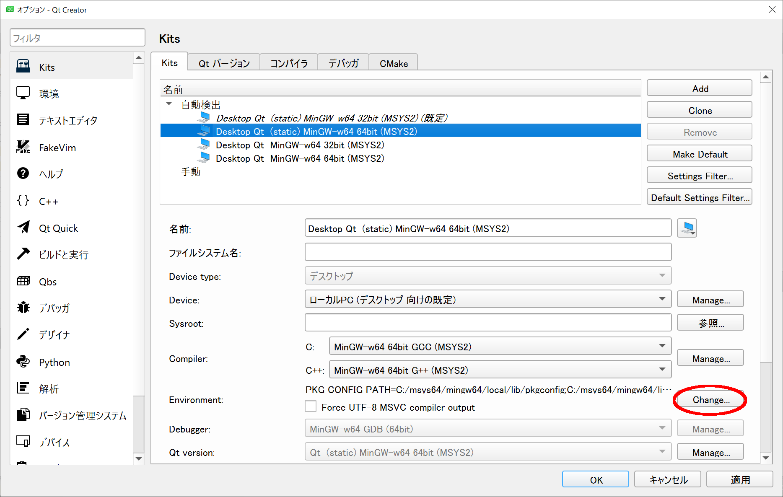Open the Device type dropdown
The width and height of the screenshot is (783, 497).
click(x=488, y=276)
